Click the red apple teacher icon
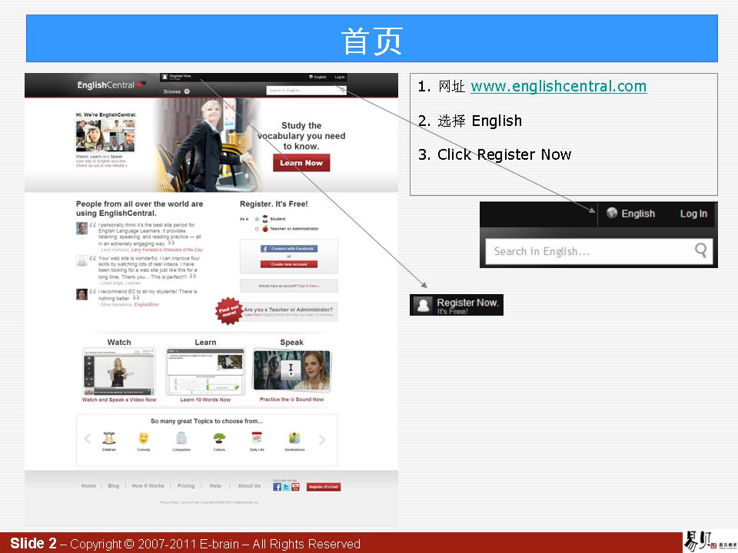Image resolution: width=738 pixels, height=553 pixels. 265,229
